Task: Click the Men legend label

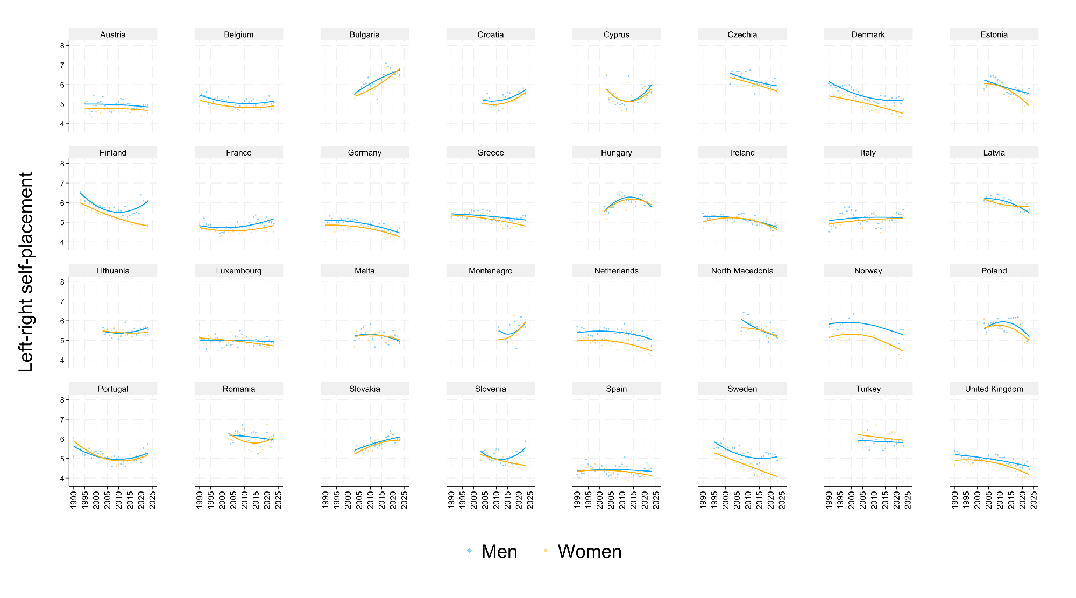Action: [499, 552]
